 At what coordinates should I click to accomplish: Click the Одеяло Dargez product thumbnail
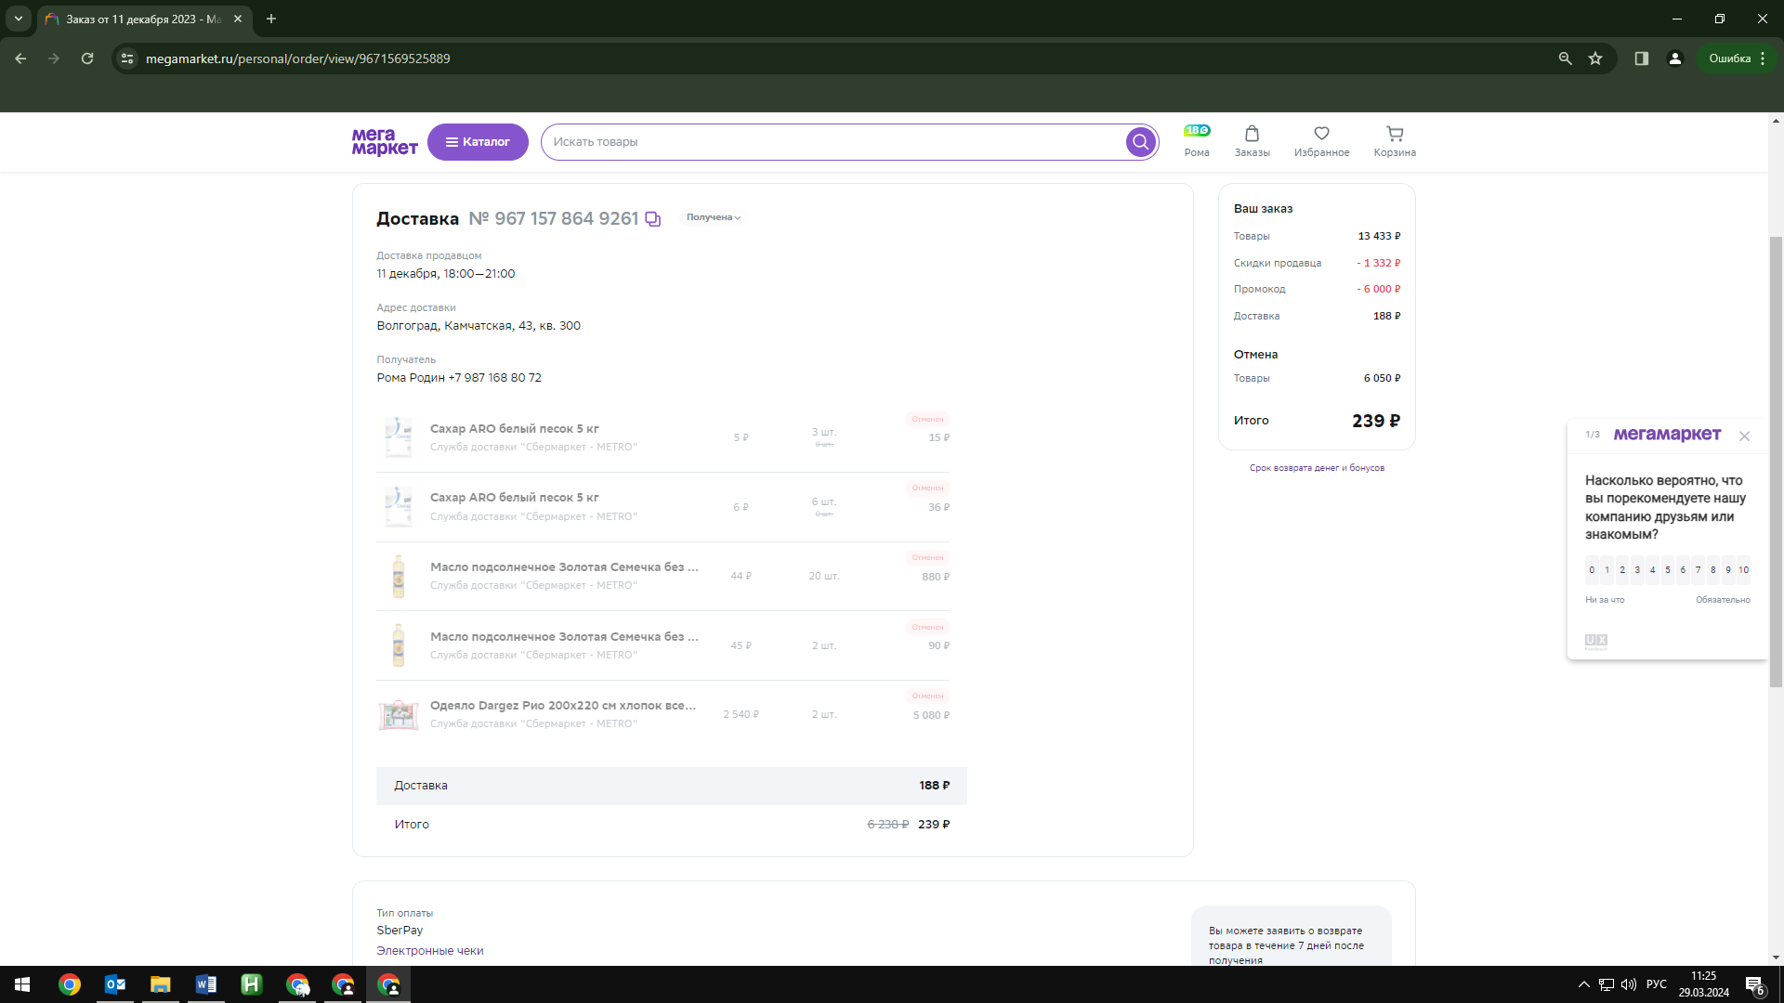pyautogui.click(x=399, y=715)
